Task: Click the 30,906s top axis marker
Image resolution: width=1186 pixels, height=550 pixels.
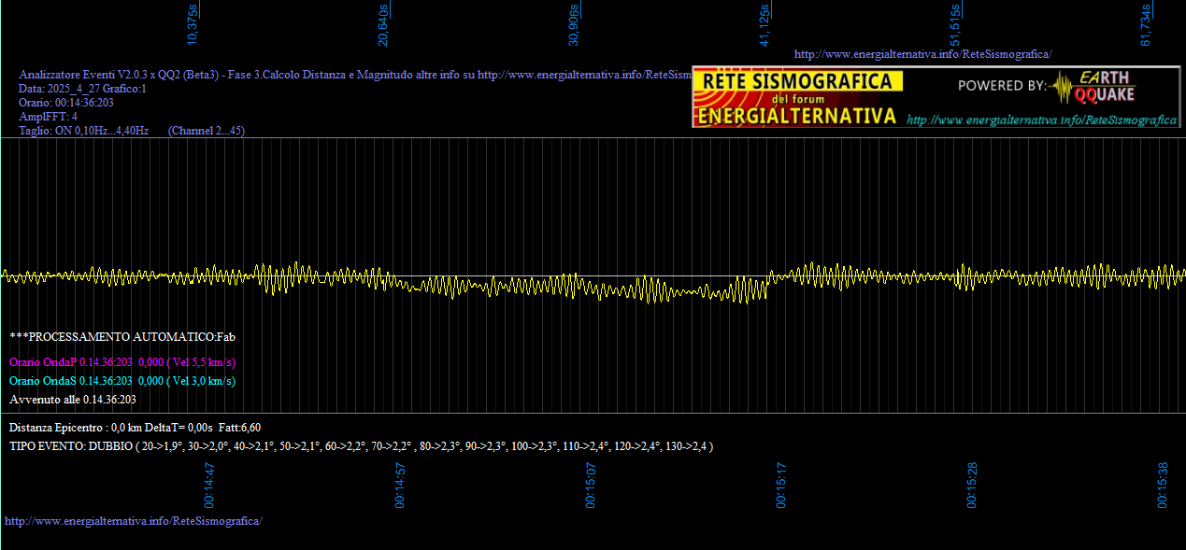Action: point(574,24)
